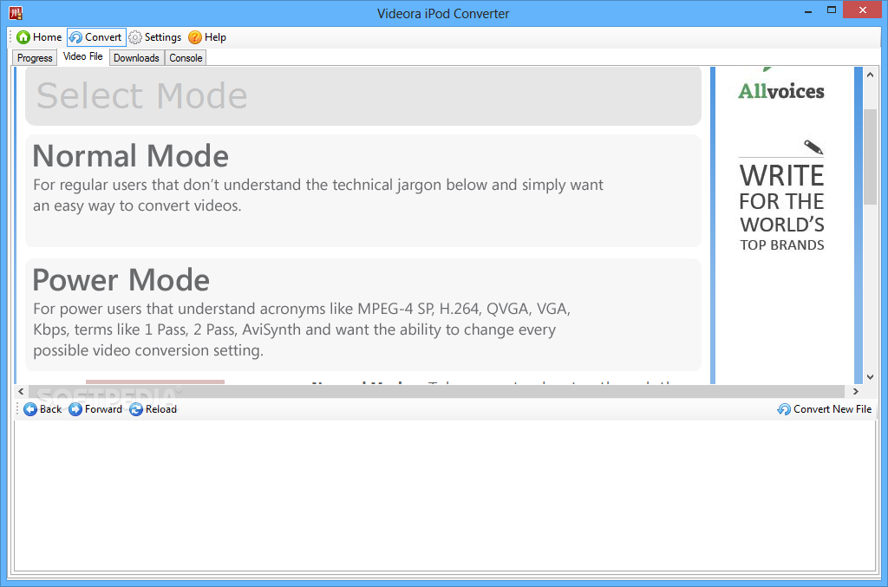
Task: Click the Reload refresh icon
Action: click(x=136, y=409)
